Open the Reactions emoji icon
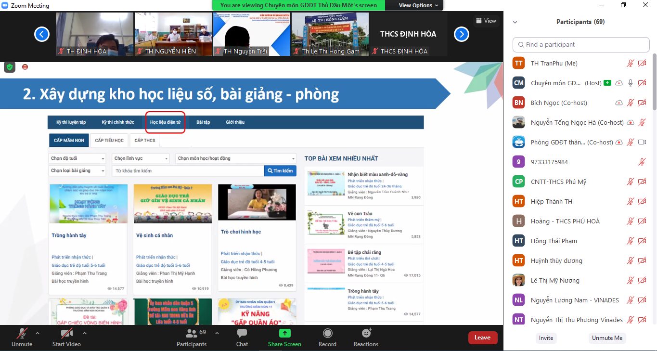This screenshot has width=657, height=351. (366, 333)
